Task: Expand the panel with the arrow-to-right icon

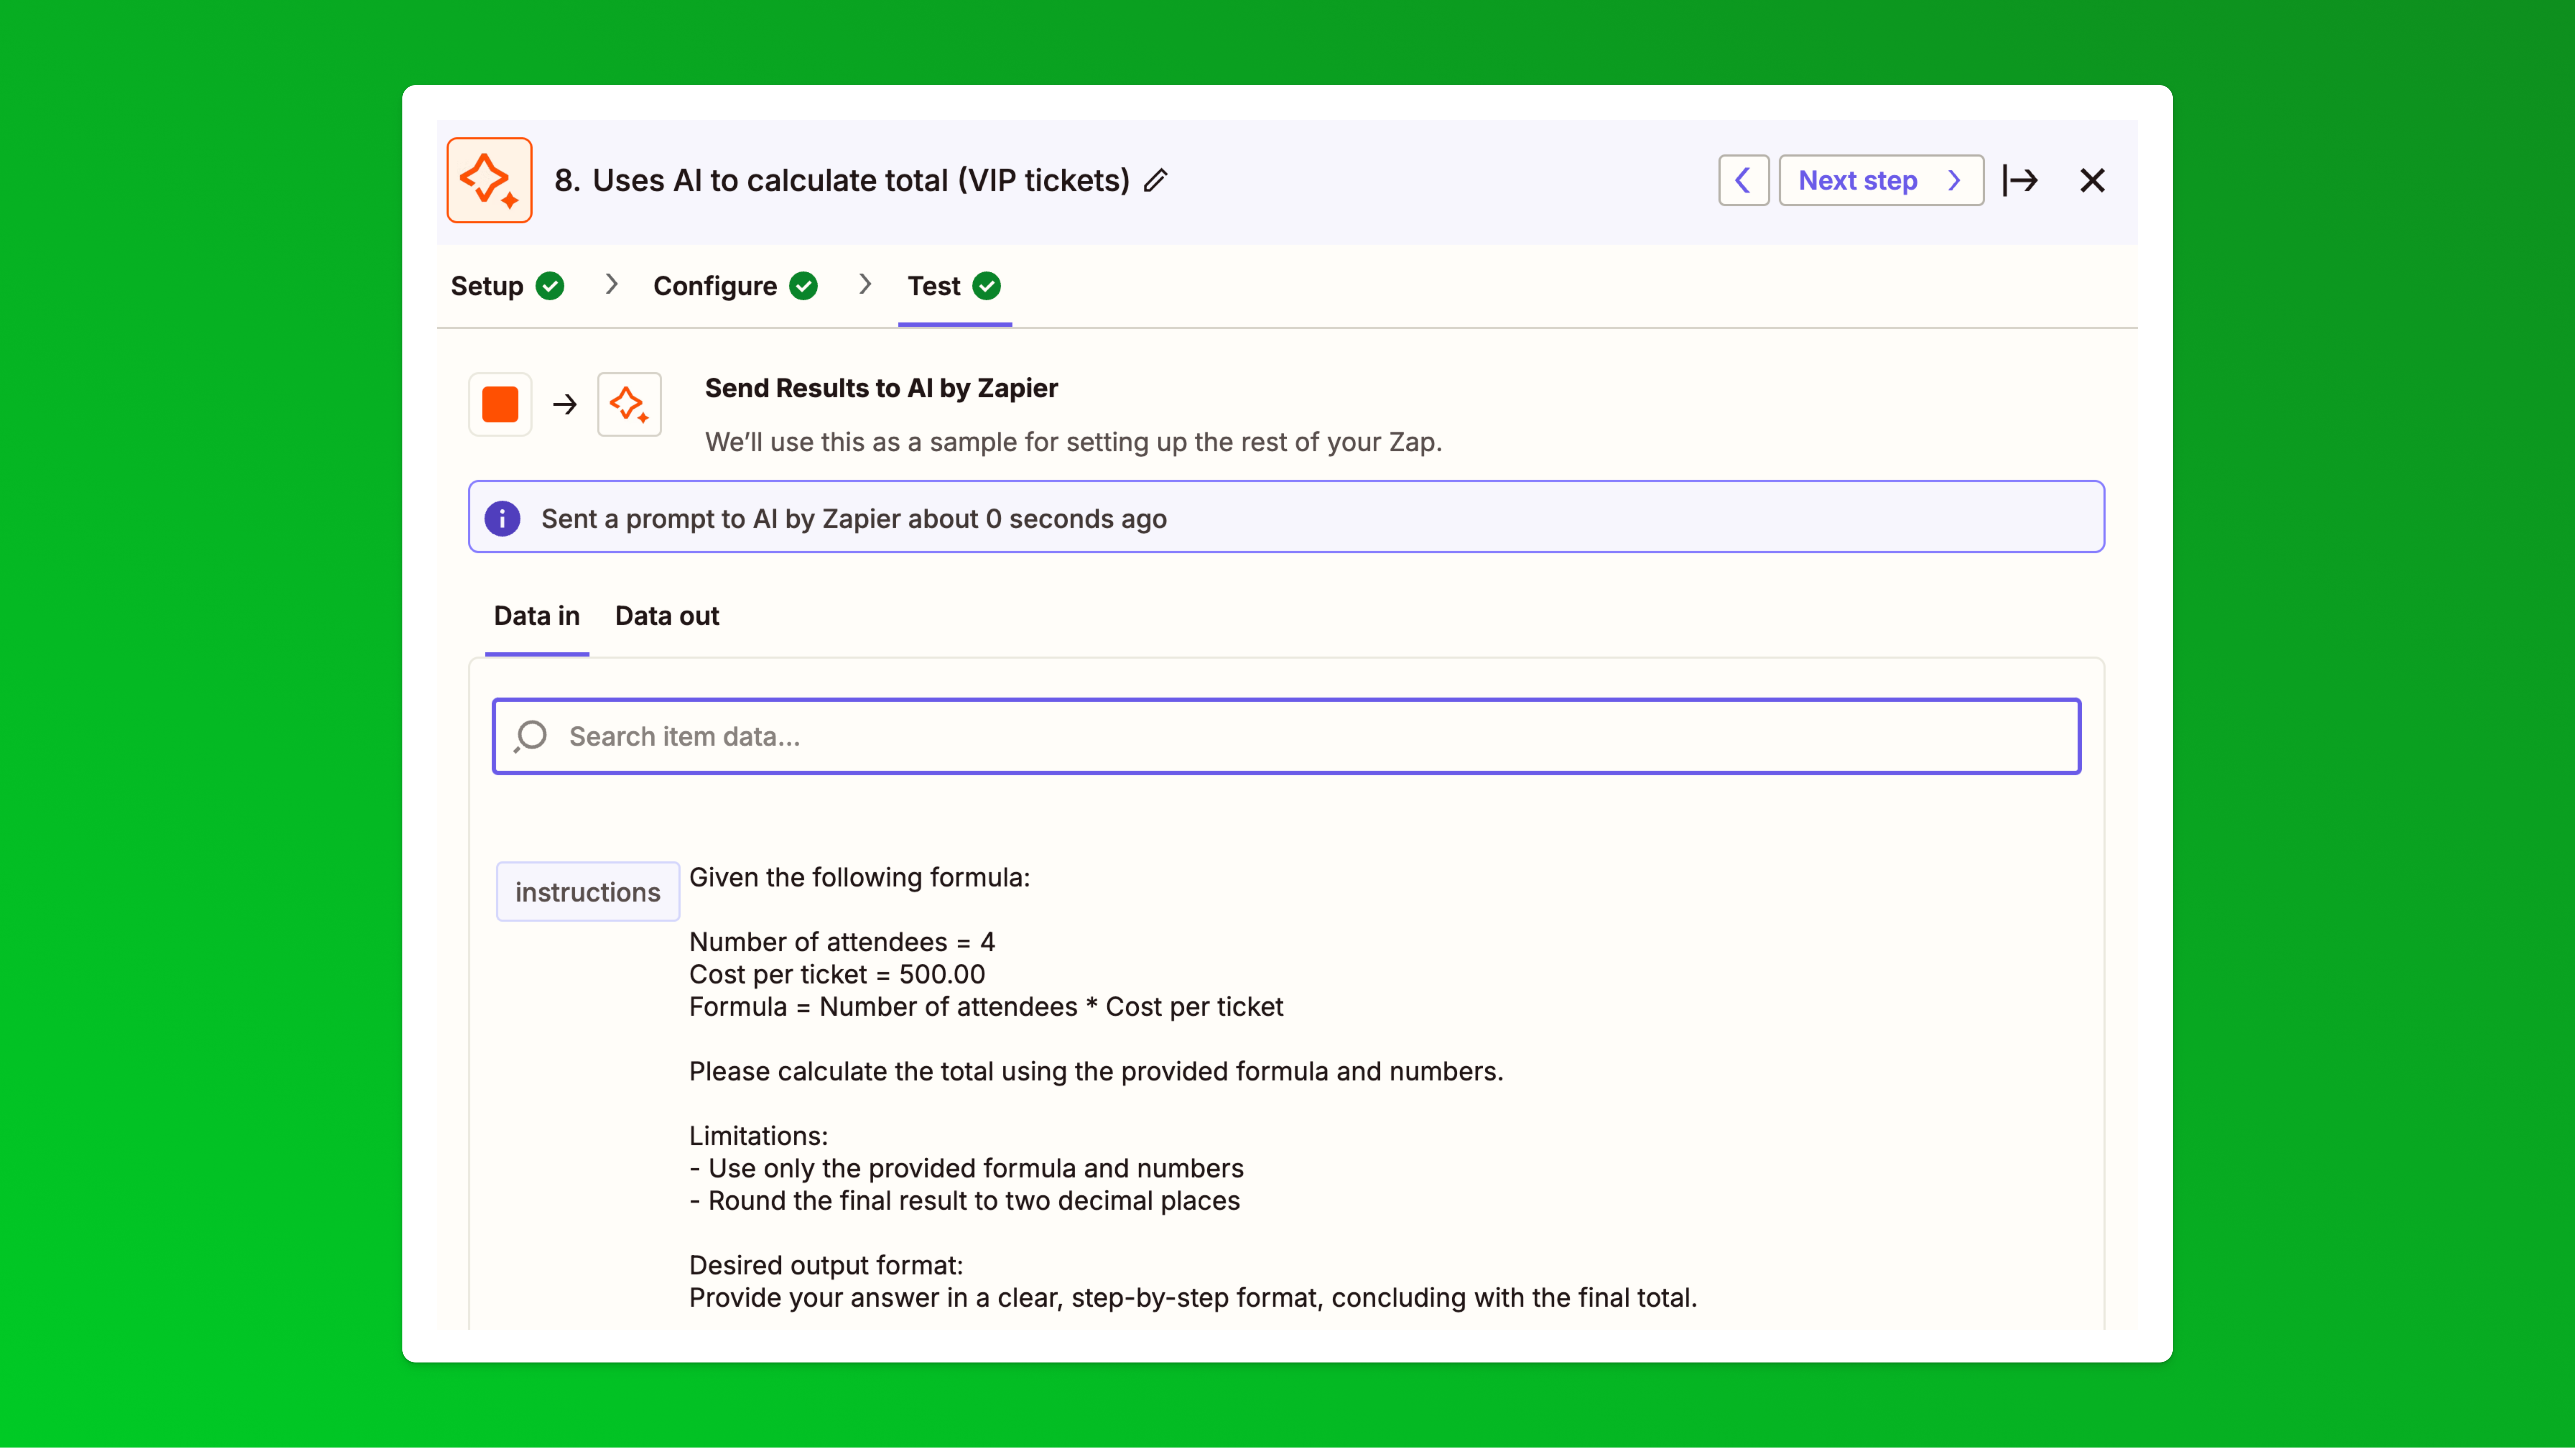Action: [x=2020, y=180]
